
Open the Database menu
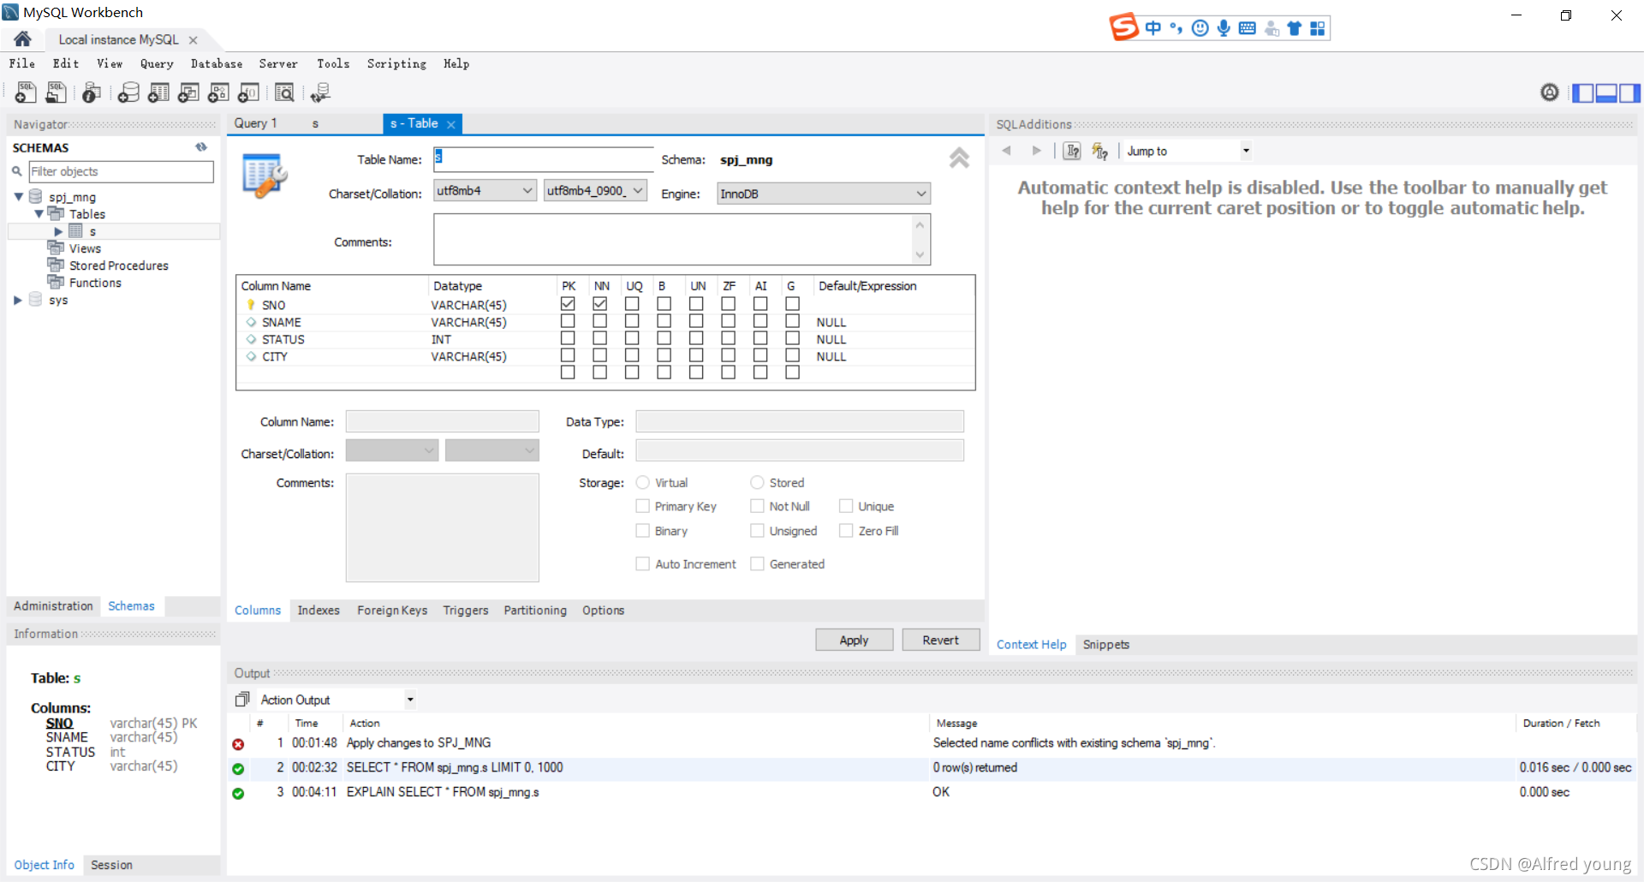217,63
